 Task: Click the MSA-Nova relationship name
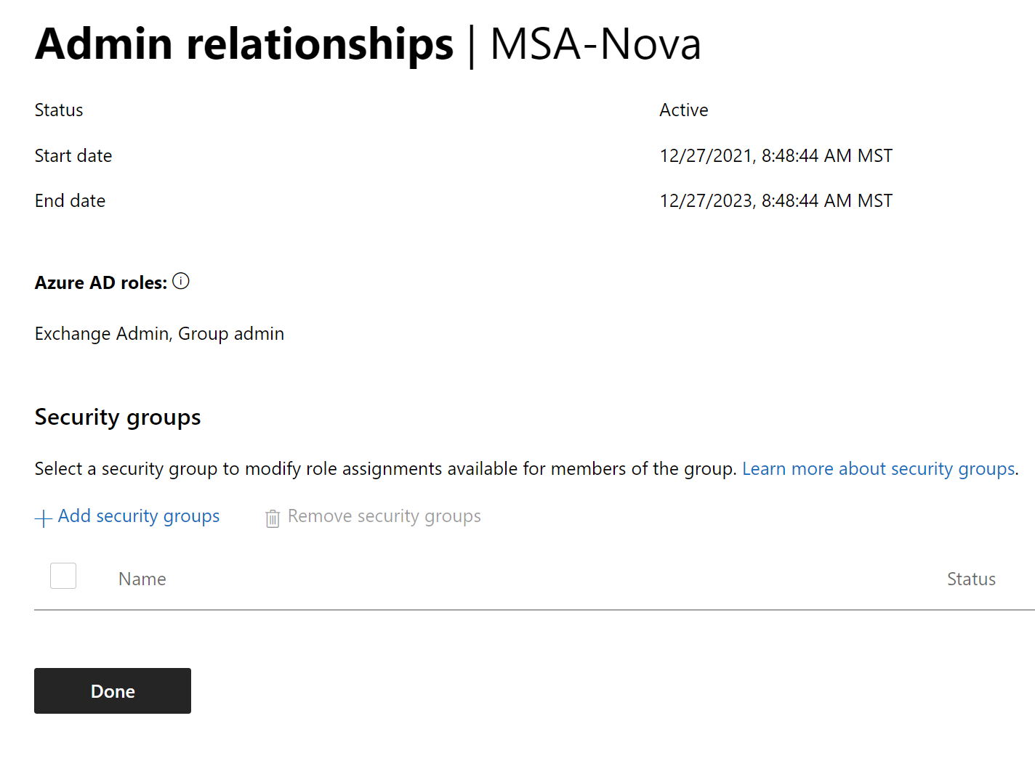tap(595, 44)
